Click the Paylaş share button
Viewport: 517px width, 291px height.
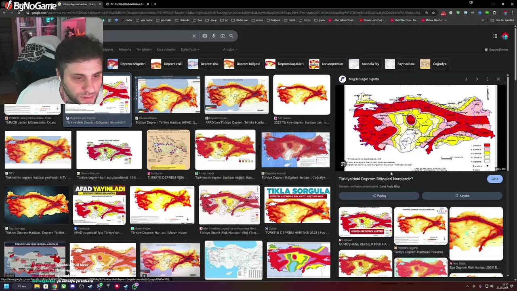[x=379, y=196]
